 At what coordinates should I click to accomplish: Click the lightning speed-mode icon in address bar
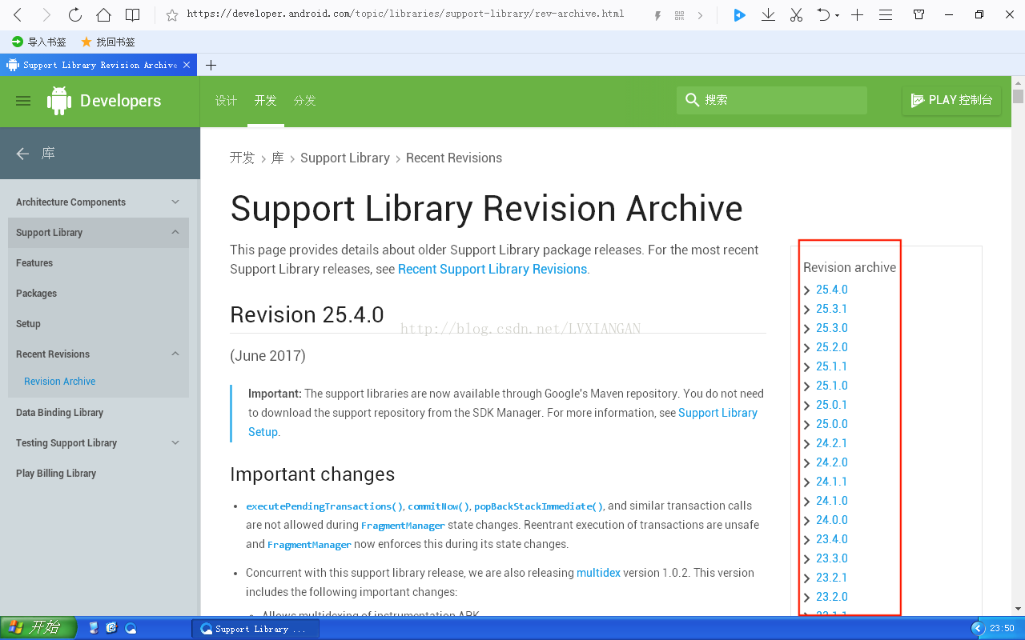tap(658, 15)
